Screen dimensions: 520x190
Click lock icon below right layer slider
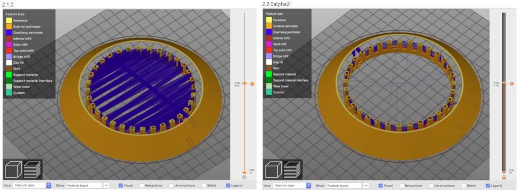[x=504, y=178]
